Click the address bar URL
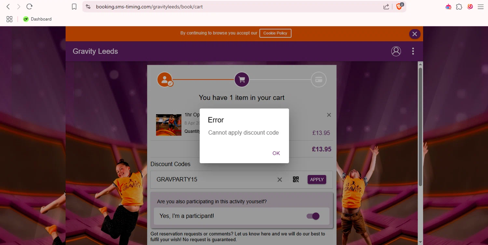Viewport: 488px width, 245px height. tap(149, 7)
